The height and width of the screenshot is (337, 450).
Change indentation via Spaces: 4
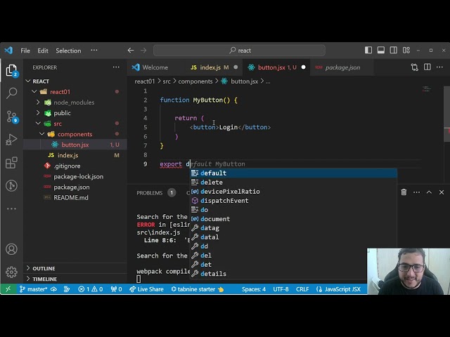pos(254,289)
